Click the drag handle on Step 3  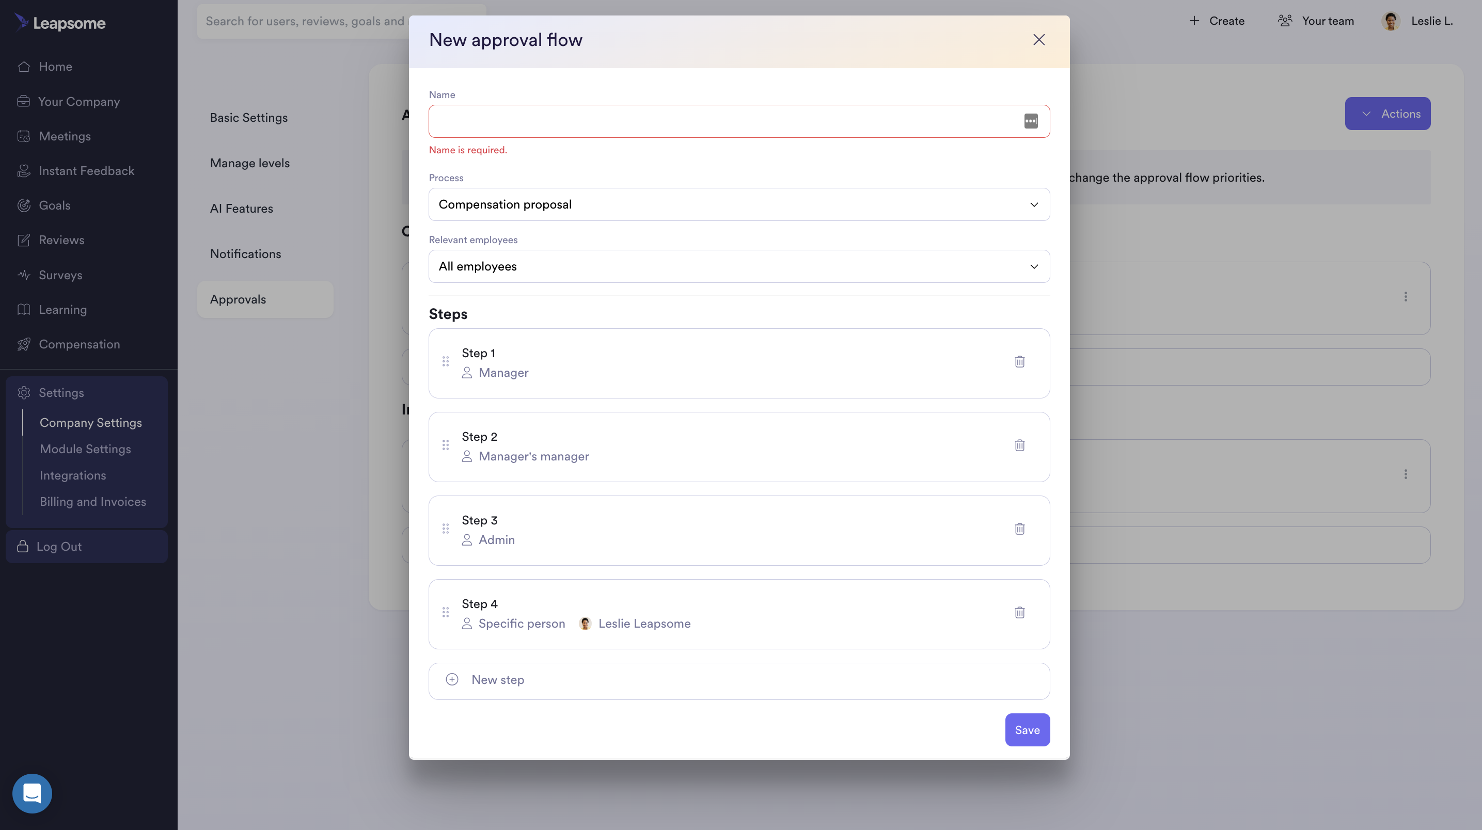445,529
